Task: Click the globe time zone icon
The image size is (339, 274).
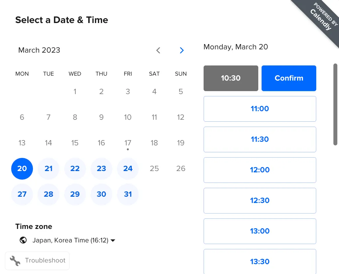Action: coord(23,240)
